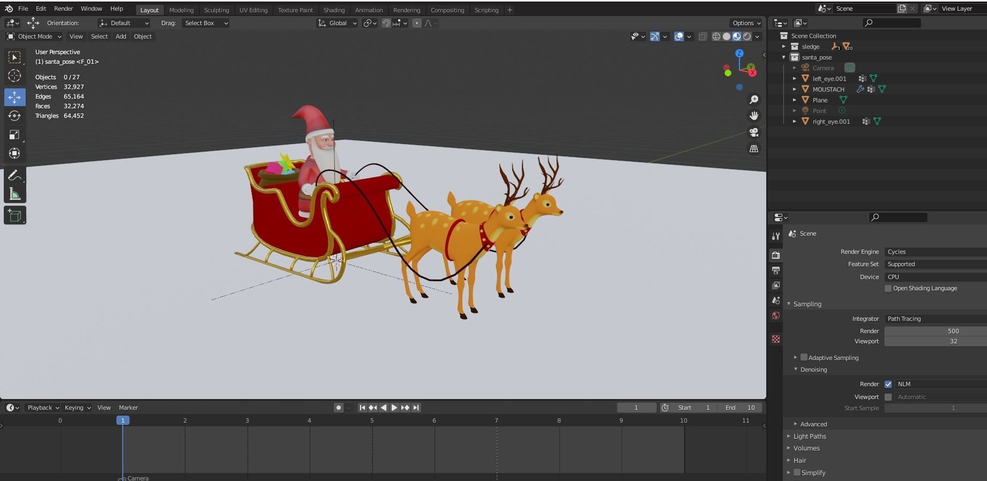
Task: Enable the Simplify checkbox
Action: [797, 472]
